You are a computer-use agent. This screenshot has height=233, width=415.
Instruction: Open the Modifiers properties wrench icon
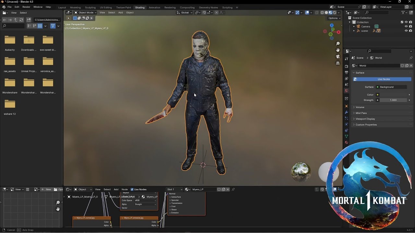click(347, 112)
